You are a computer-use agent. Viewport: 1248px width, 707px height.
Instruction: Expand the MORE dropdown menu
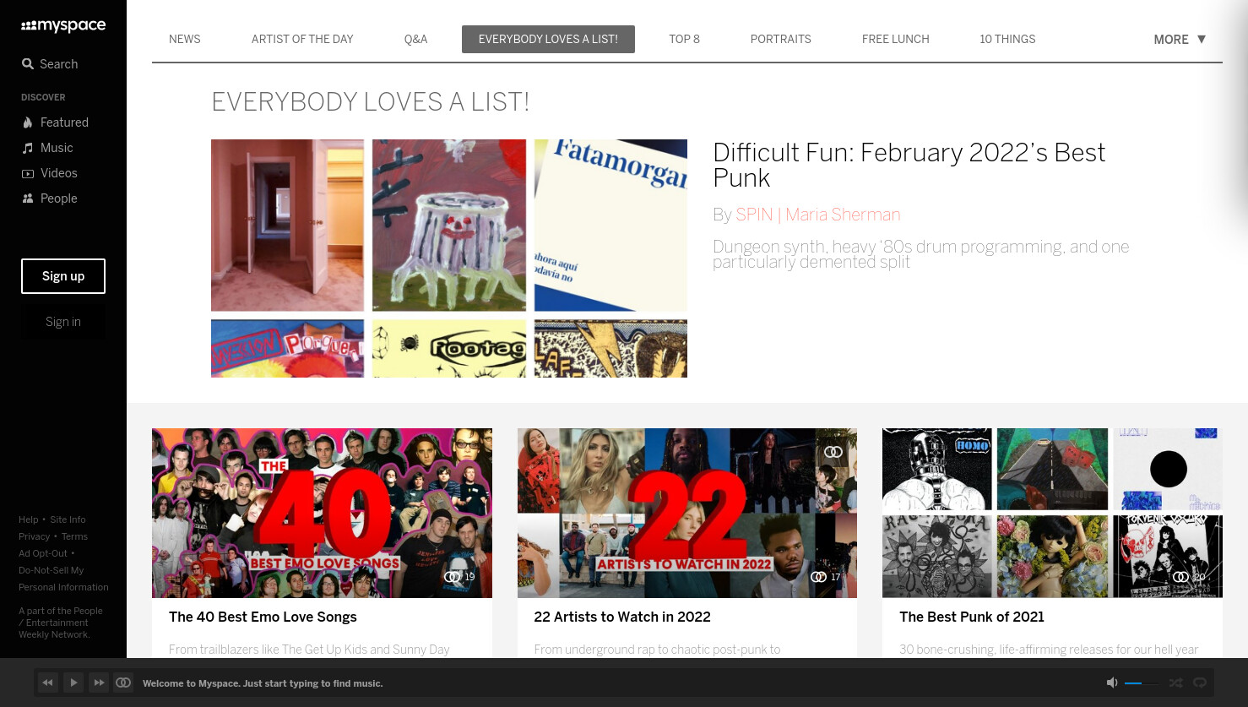pos(1180,39)
